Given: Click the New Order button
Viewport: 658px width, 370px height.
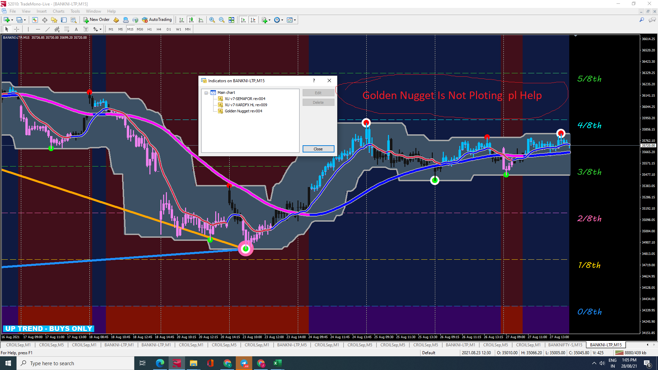Looking at the screenshot, I should pos(96,20).
